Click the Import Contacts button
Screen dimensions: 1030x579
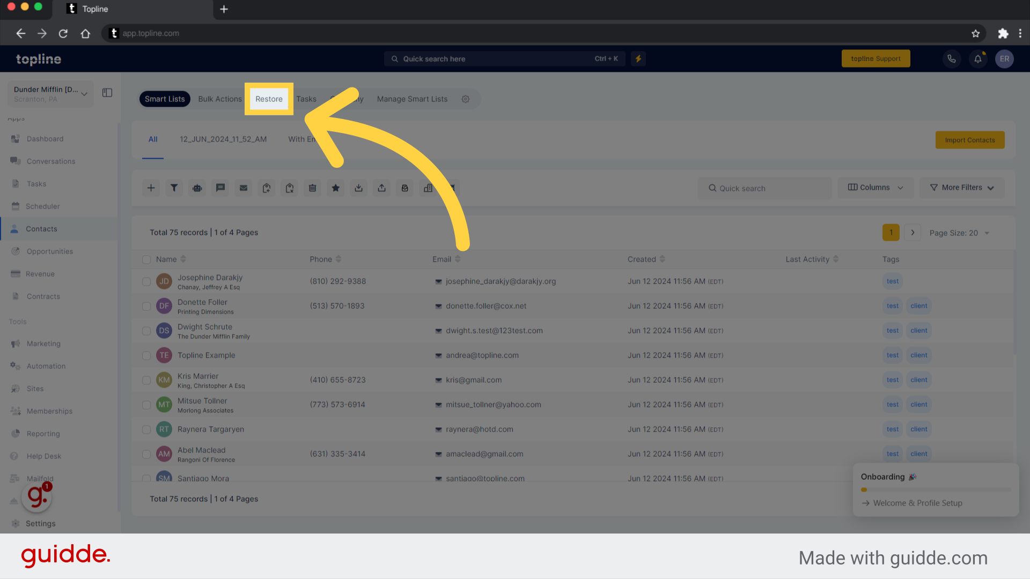coord(970,140)
